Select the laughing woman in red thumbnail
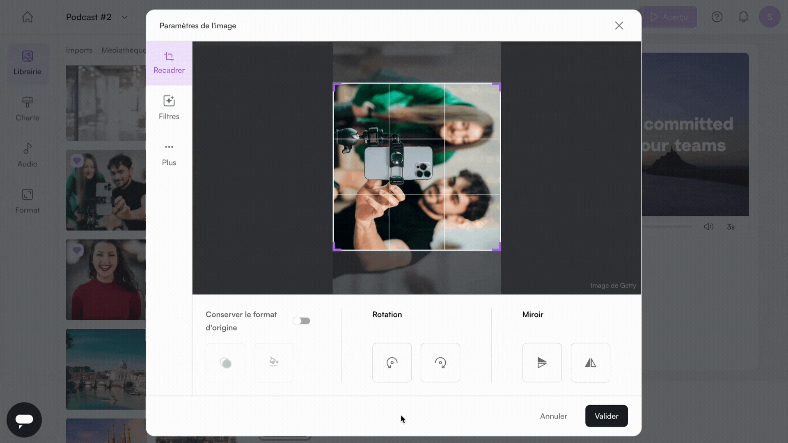This screenshot has width=788, height=443. click(106, 280)
